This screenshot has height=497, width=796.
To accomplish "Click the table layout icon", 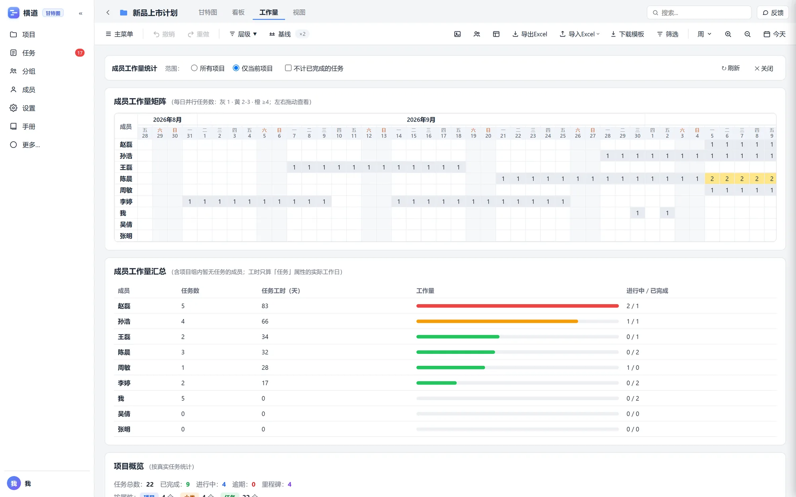I will 496,34.
